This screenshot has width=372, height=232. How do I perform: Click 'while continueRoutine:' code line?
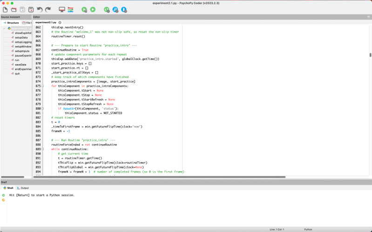[69, 149]
